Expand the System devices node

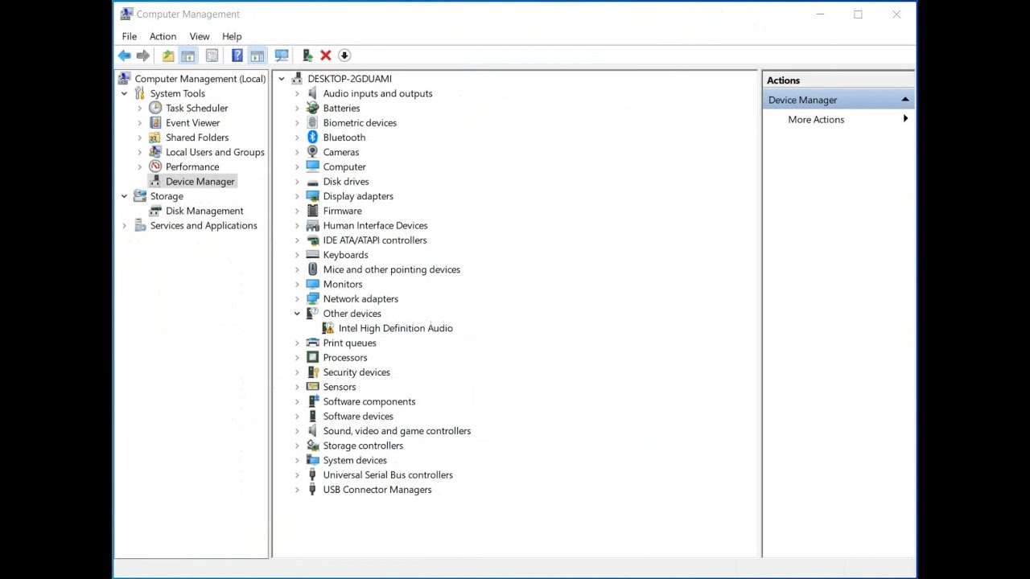click(x=297, y=460)
